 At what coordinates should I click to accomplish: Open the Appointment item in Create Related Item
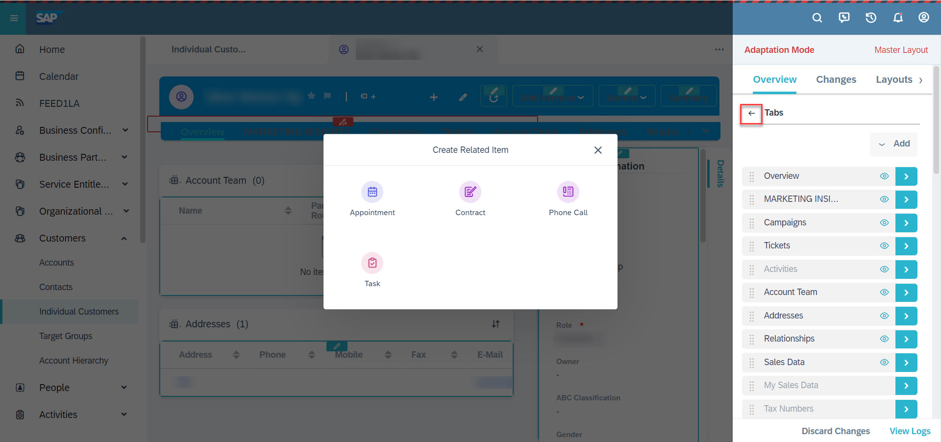pyautogui.click(x=372, y=199)
